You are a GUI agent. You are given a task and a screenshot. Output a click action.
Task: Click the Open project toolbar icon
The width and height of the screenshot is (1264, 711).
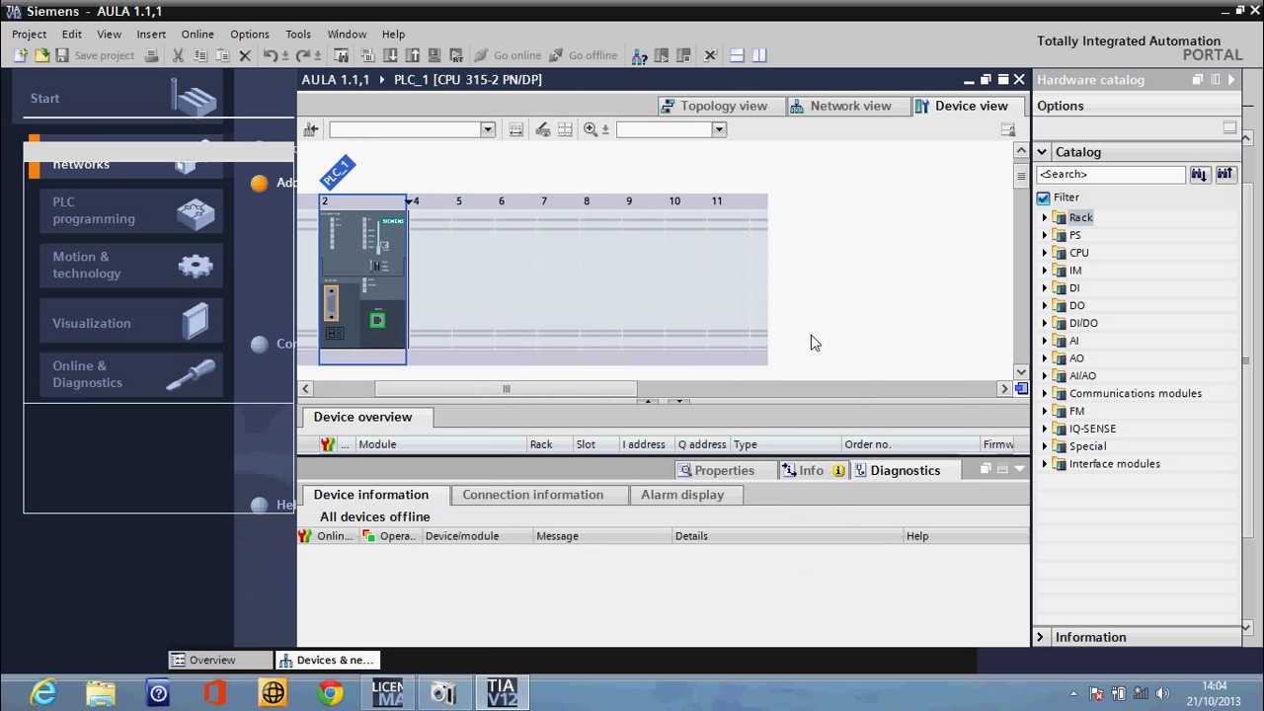pyautogui.click(x=41, y=55)
